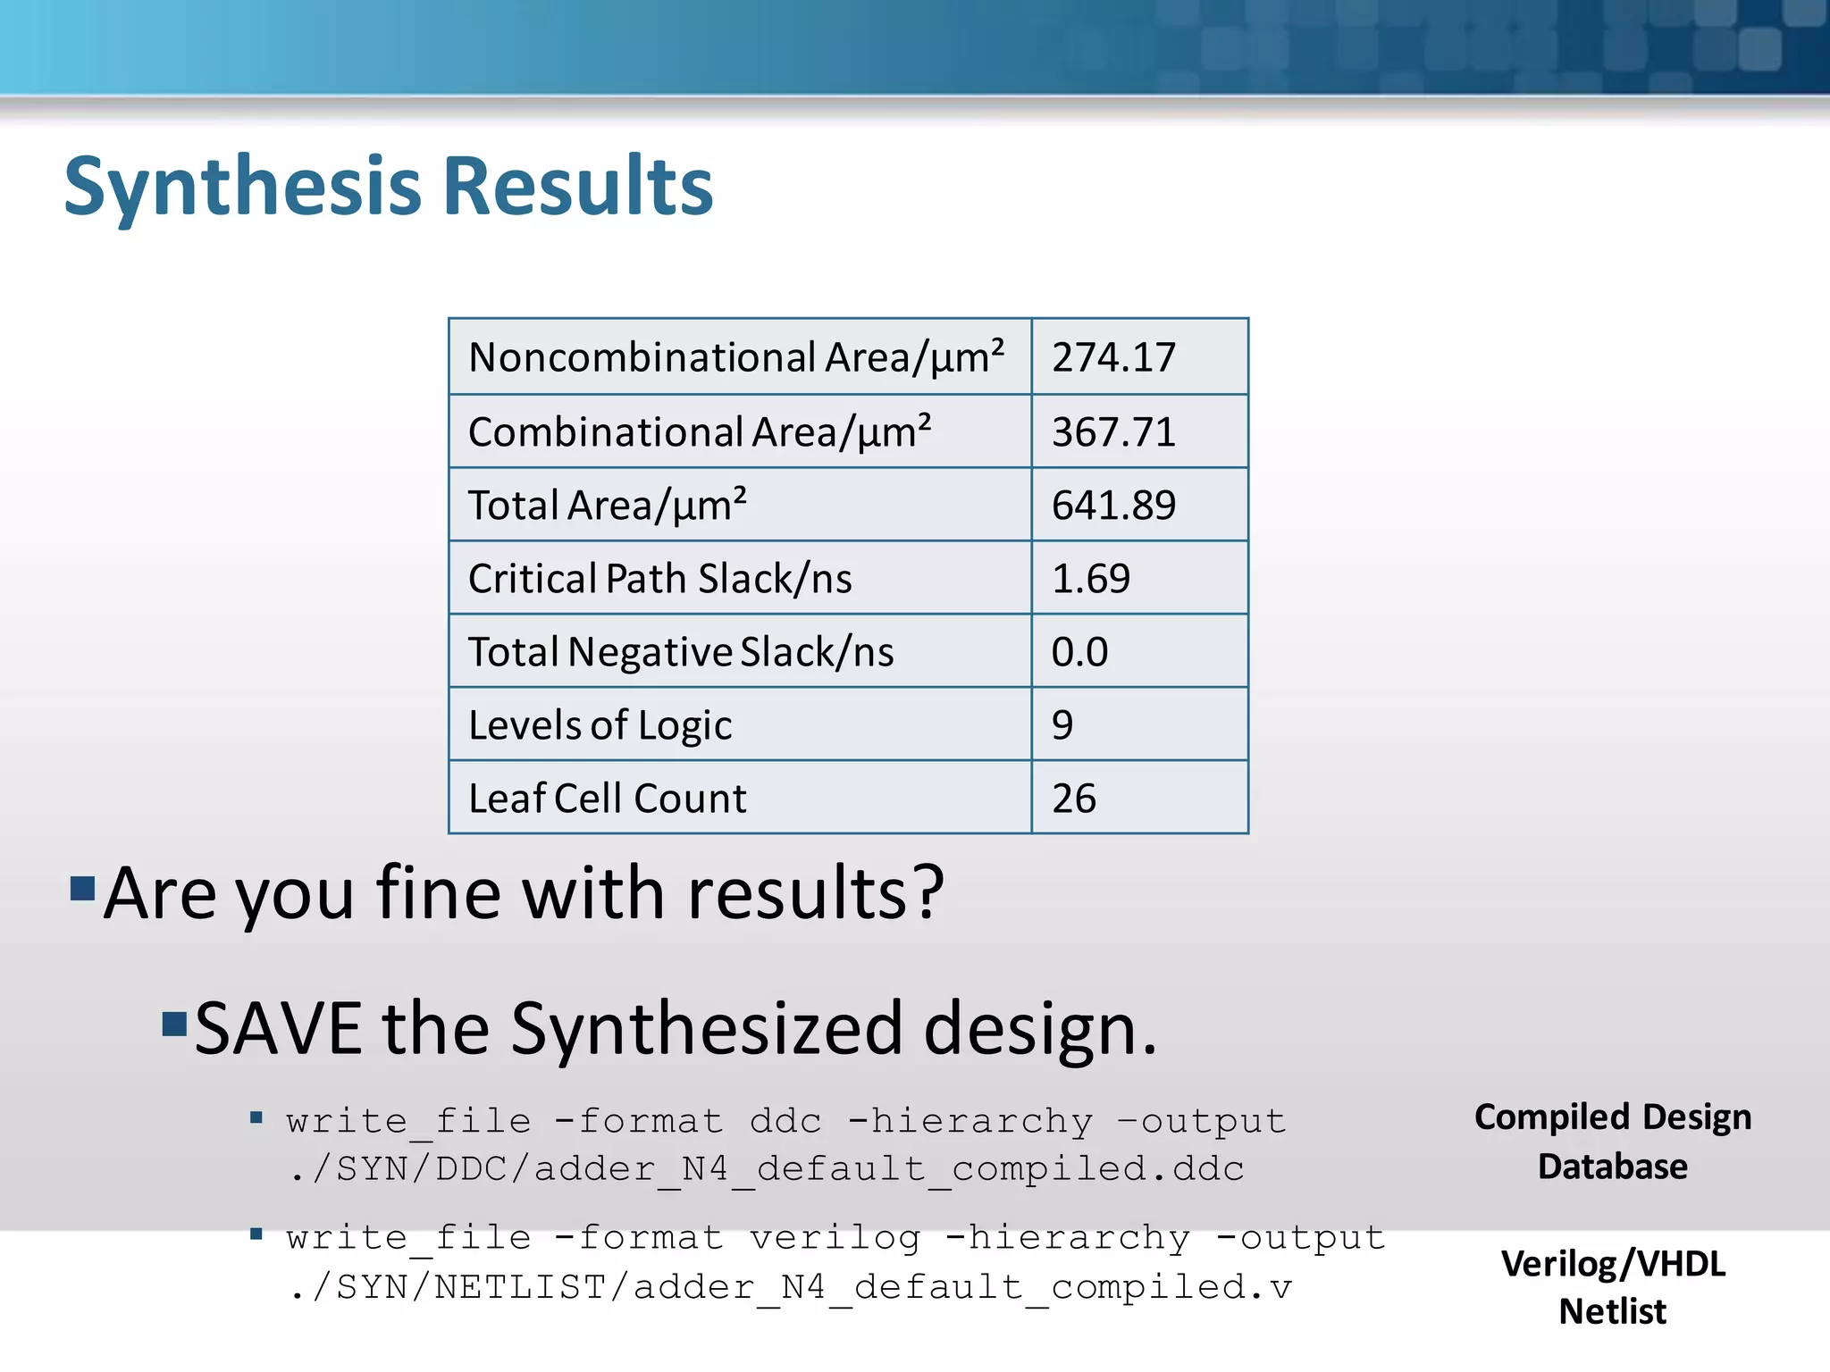Click the 274.17 value cell

[1113, 357]
